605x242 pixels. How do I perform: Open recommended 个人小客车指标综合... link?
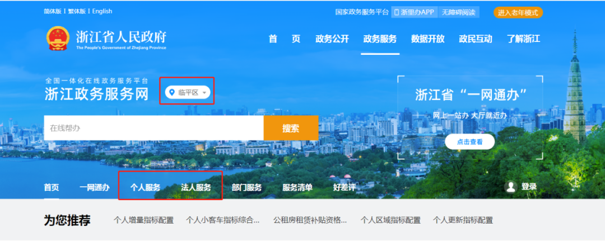tap(222, 220)
